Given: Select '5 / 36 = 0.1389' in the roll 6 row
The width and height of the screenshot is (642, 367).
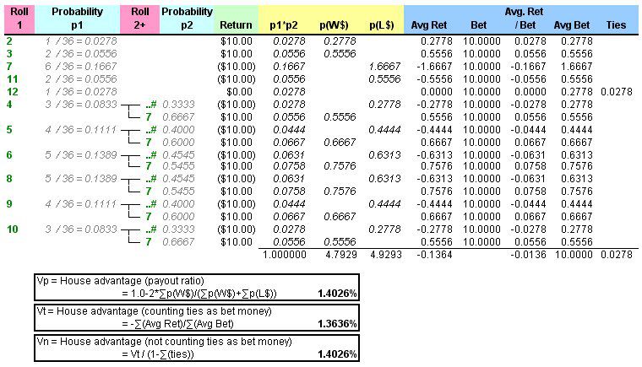Looking at the screenshot, I should click(81, 155).
